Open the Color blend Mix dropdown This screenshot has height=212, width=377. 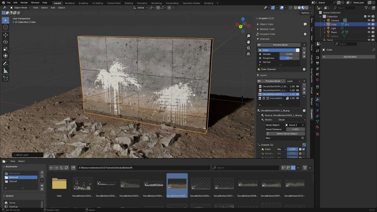[282, 149]
